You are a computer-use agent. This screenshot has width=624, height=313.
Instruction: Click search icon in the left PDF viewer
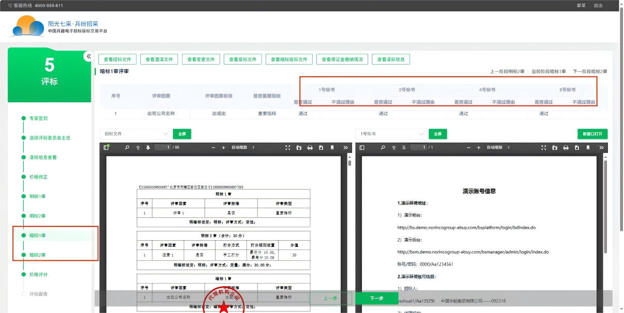(127, 148)
